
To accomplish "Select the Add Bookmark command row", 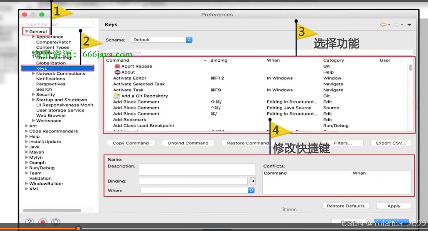I will [256, 120].
